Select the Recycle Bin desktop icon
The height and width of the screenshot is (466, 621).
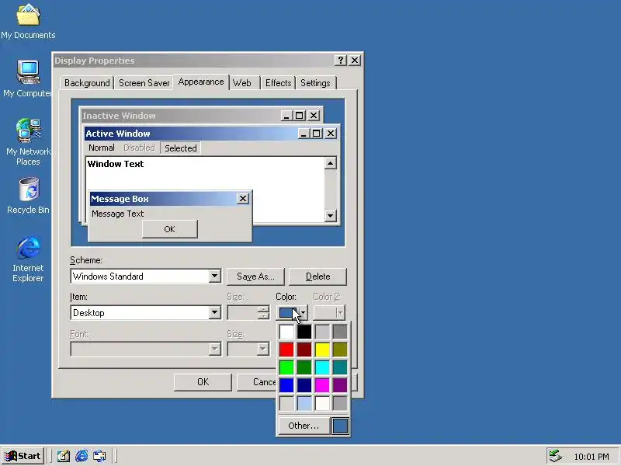coord(28,196)
